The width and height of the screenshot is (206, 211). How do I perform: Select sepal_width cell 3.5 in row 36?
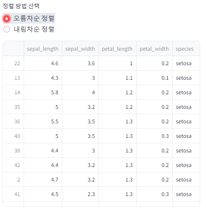coord(80,121)
